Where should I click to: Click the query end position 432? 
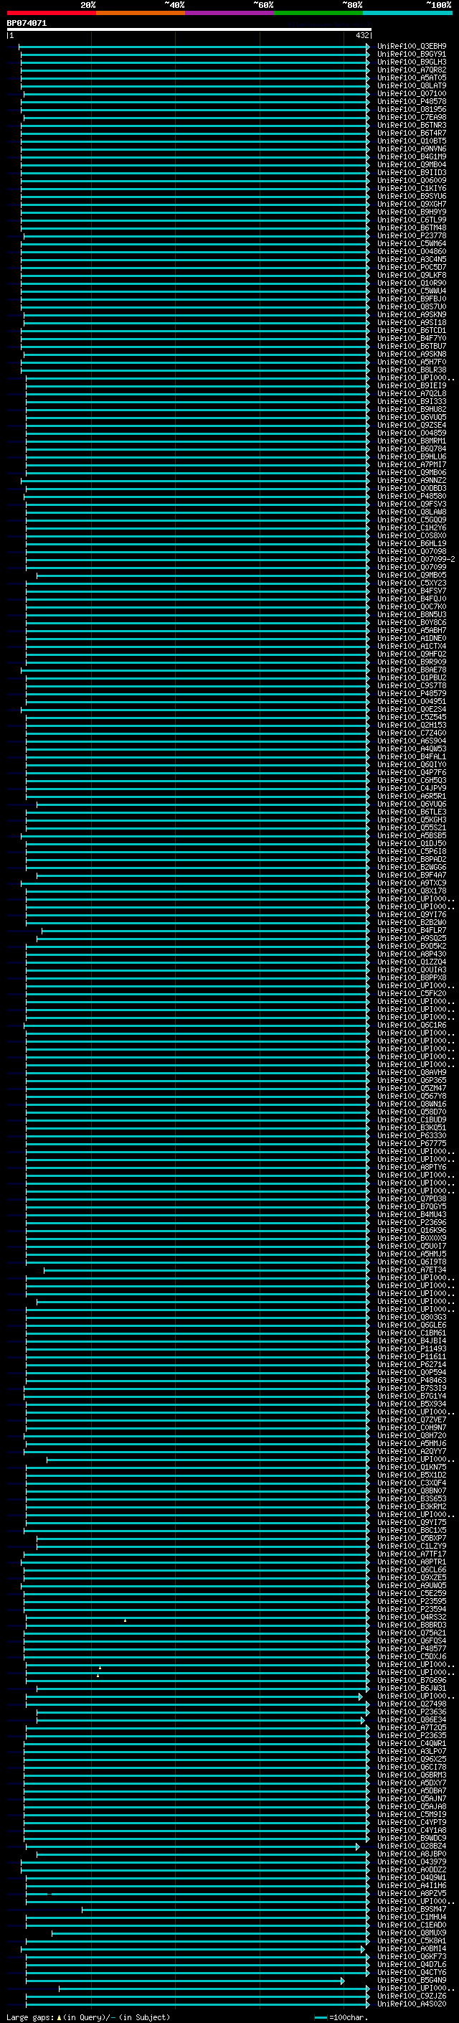coord(361,35)
